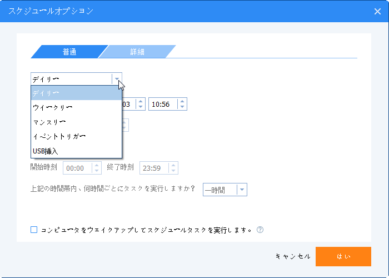Screen dimensions: 389x278
Task: Increase the 10:56 time with up arrow
Action: tap(182, 101)
